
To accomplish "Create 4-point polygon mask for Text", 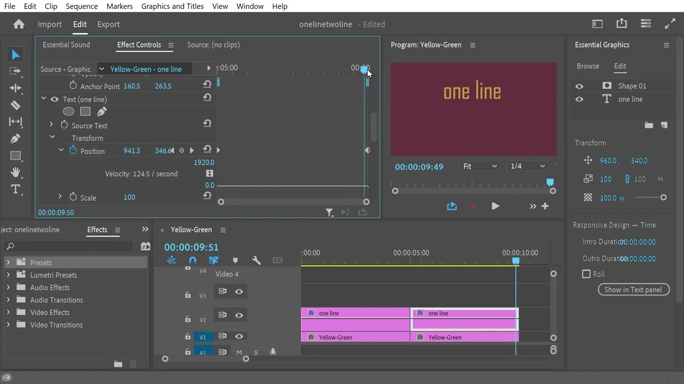I will [x=85, y=111].
